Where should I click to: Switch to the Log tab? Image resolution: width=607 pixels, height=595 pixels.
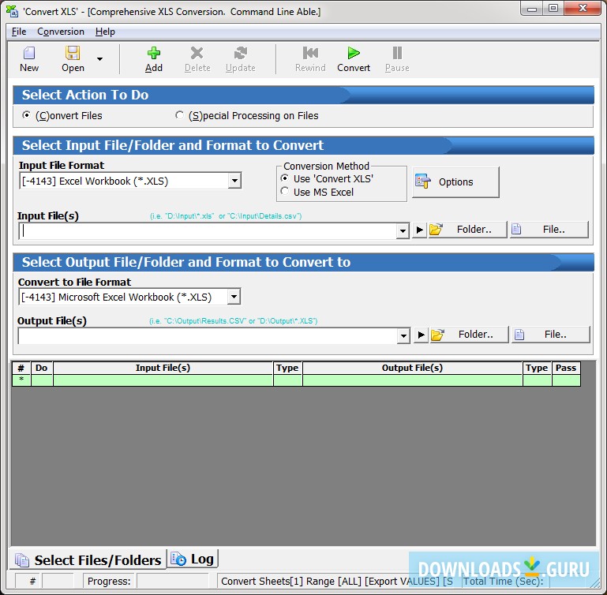(193, 559)
